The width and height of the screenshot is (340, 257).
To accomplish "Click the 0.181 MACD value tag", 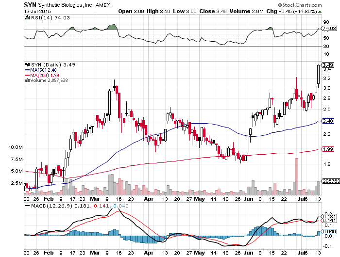I will (x=329, y=217).
